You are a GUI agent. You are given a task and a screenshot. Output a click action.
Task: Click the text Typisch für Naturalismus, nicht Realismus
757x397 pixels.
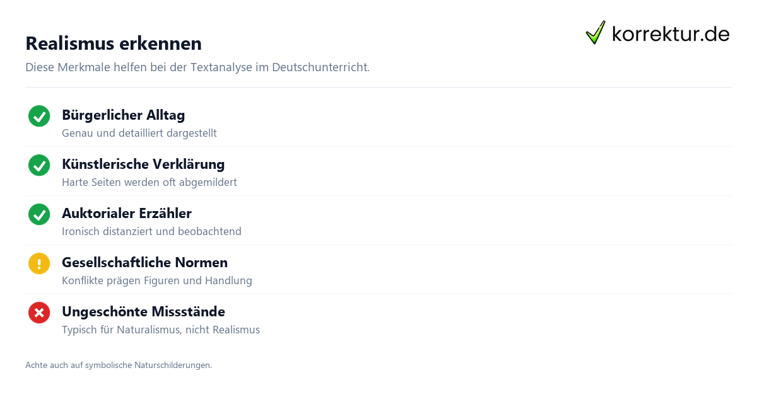point(161,330)
